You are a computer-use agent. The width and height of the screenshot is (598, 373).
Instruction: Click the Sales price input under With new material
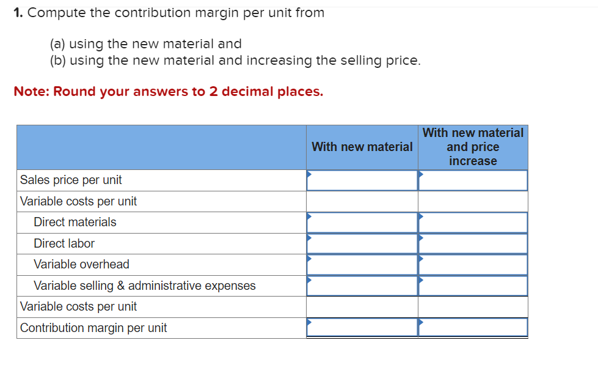point(362,180)
